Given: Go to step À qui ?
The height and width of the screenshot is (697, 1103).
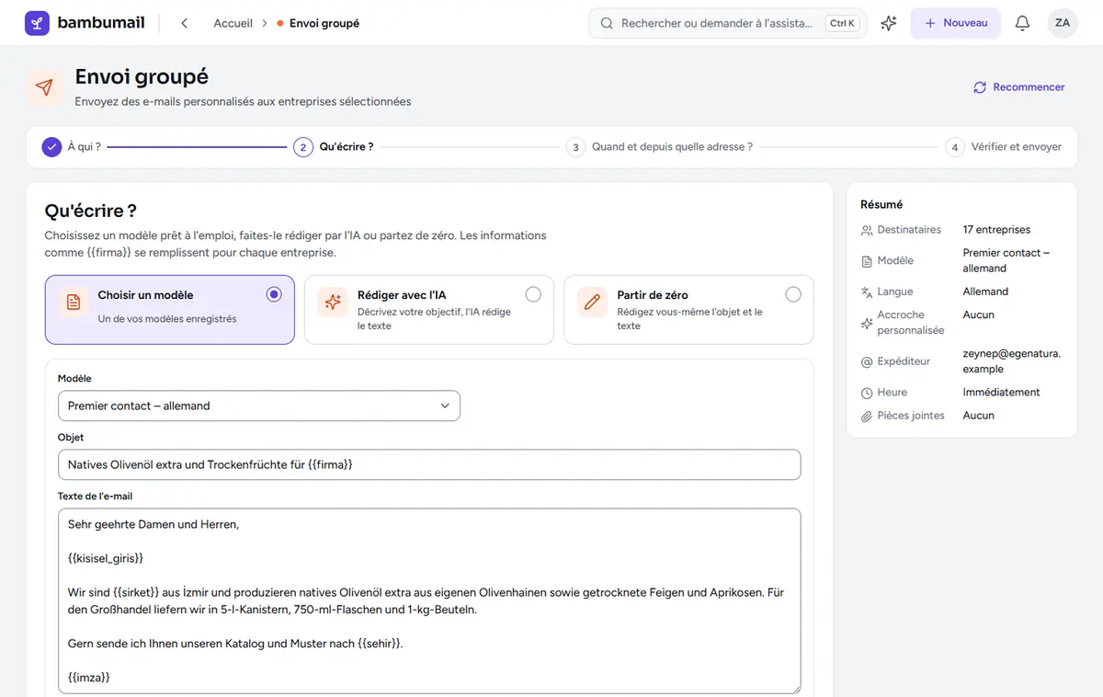Looking at the screenshot, I should click(72, 147).
